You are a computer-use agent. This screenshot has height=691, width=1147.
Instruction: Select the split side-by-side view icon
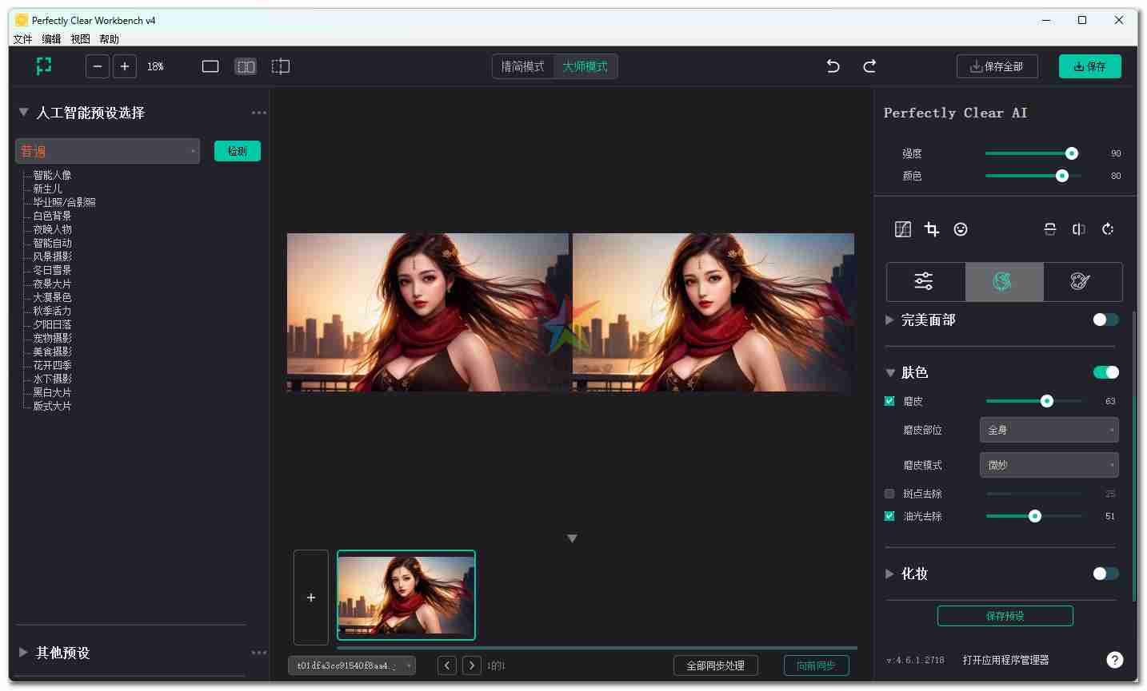point(246,66)
